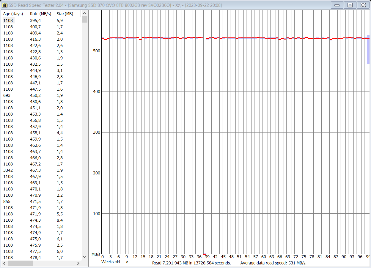Click the folder icon in the title bar

pos(4,5)
